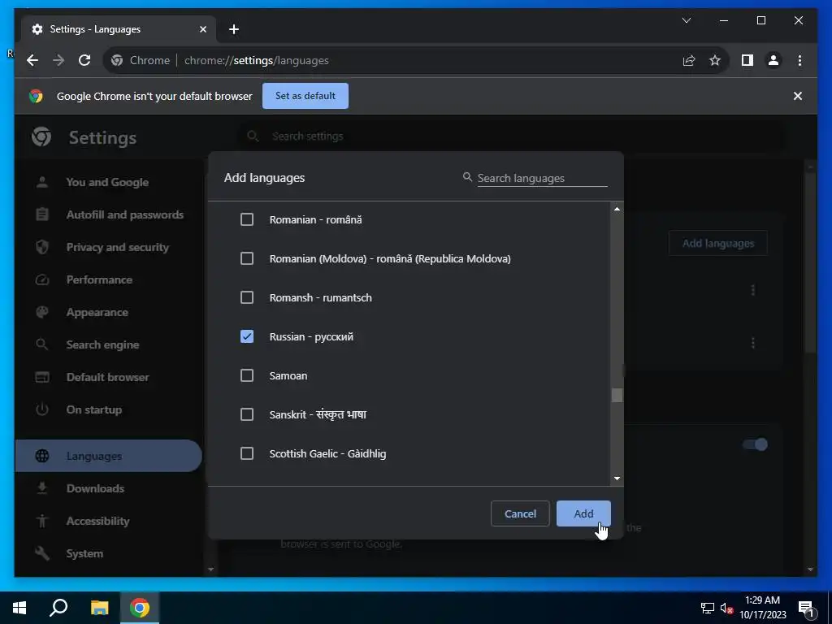Open File Explorer from the taskbar
This screenshot has width=832, height=624.
(x=99, y=607)
